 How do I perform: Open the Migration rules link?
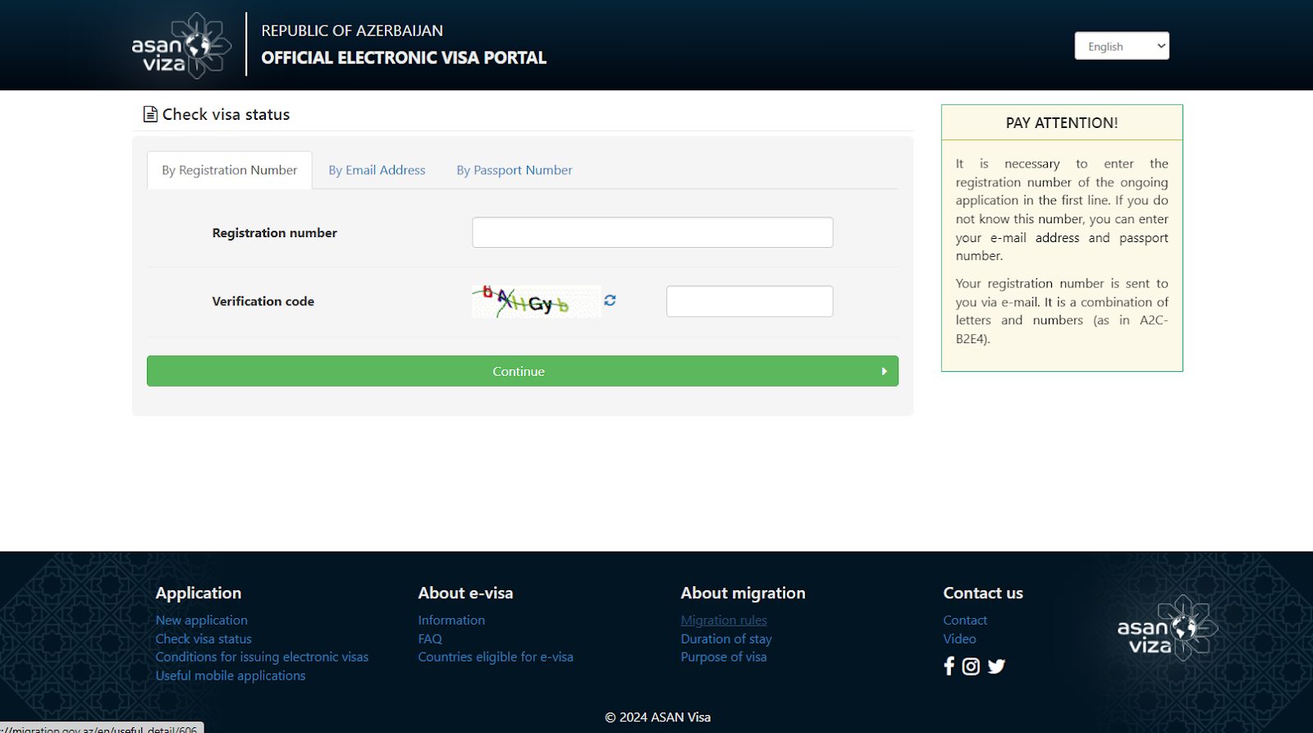point(724,621)
